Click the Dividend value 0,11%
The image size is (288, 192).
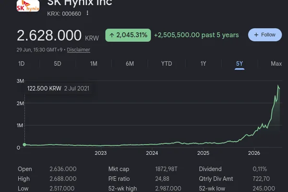(x=260, y=169)
